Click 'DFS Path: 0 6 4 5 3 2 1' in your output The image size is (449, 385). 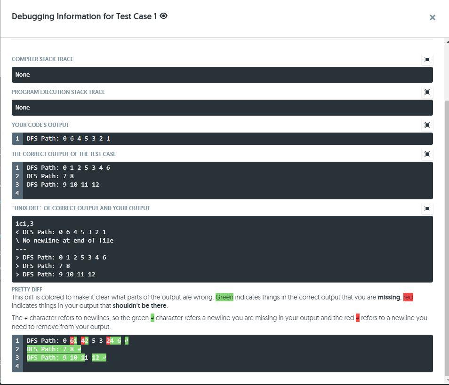[x=68, y=138]
